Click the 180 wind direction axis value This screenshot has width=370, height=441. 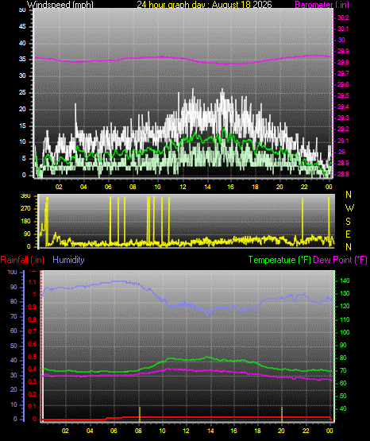pyautogui.click(x=25, y=222)
